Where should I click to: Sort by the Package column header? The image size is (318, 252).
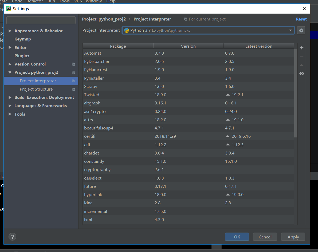pos(118,46)
